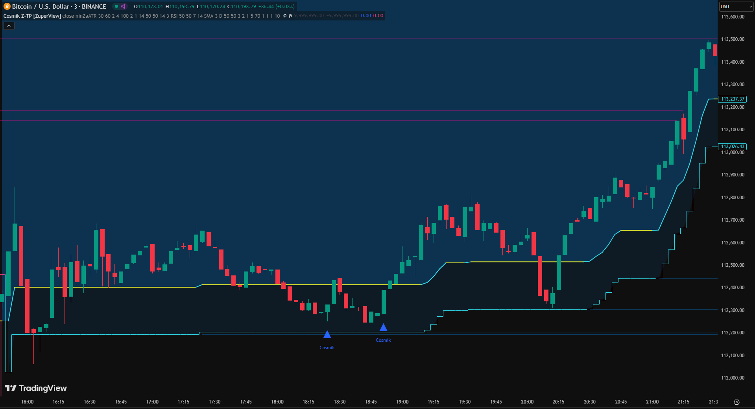Collapse the indicator legend with chevron button

point(9,26)
